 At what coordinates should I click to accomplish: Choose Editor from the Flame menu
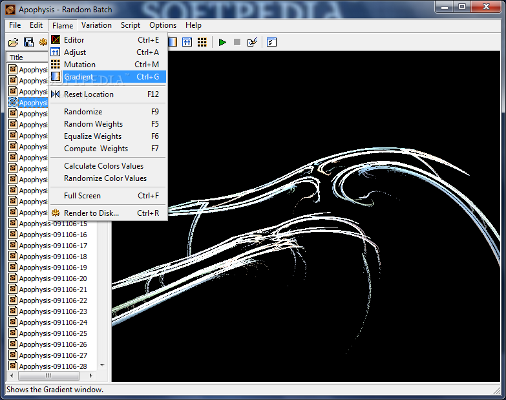point(108,39)
